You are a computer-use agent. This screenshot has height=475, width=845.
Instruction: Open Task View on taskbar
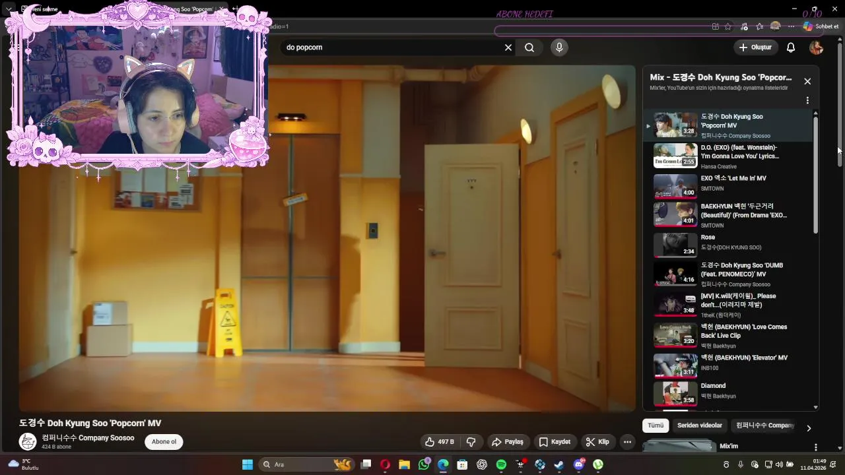click(x=366, y=464)
